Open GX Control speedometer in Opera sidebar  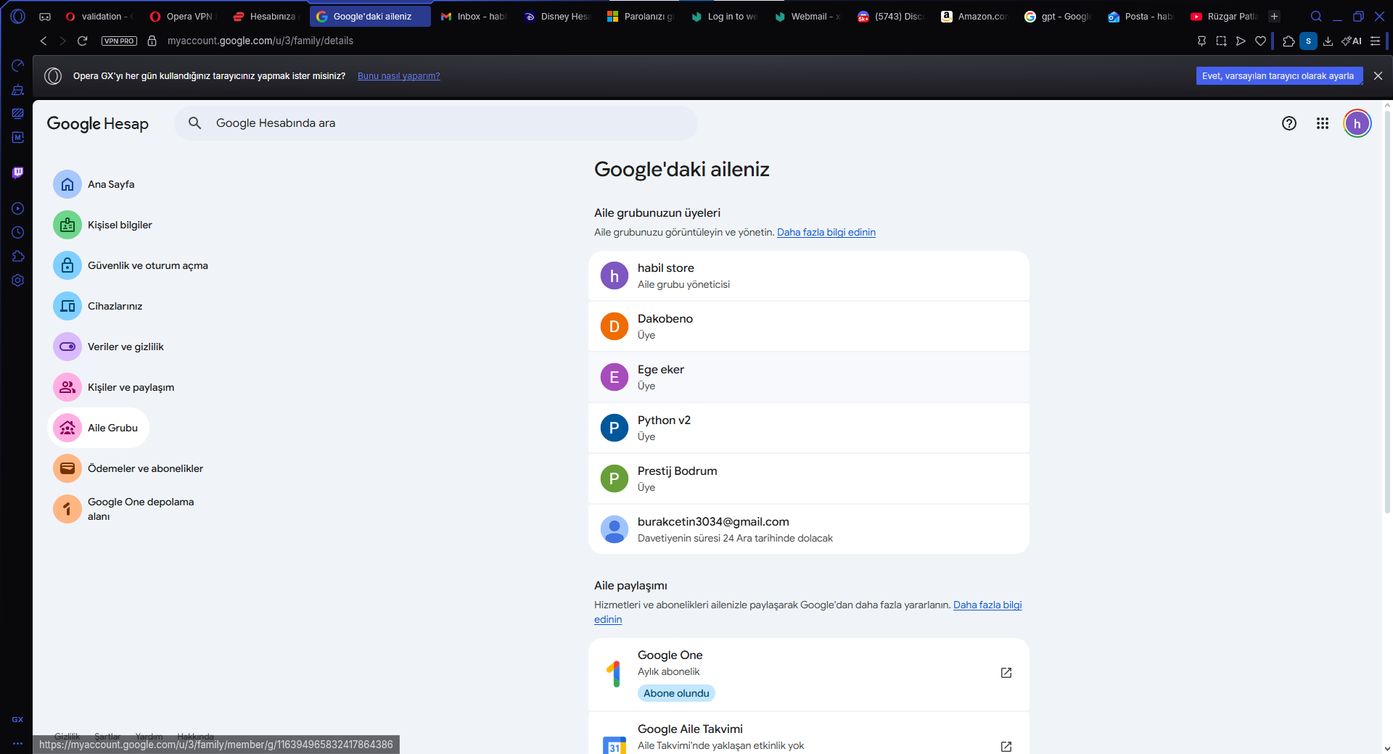(x=18, y=66)
